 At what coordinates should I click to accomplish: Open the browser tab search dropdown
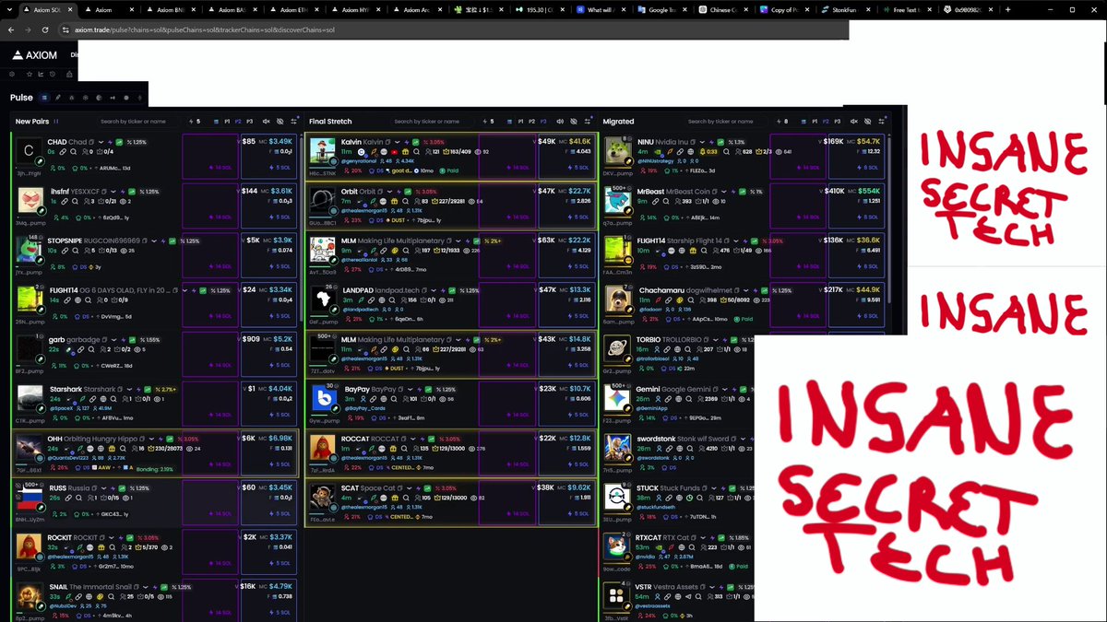[x=7, y=9]
